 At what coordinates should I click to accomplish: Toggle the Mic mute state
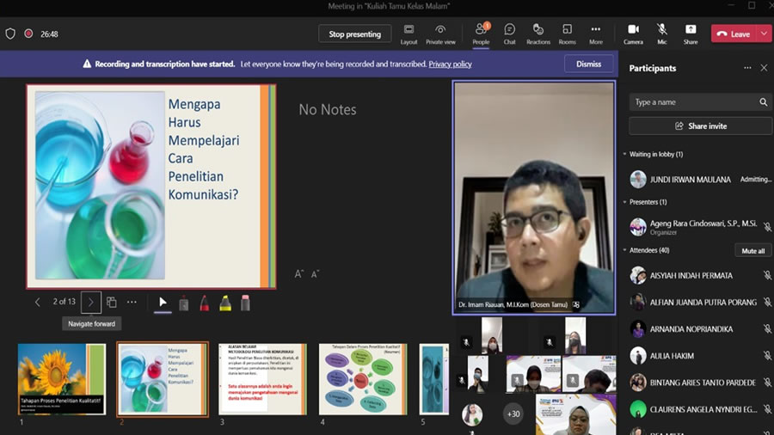661,34
